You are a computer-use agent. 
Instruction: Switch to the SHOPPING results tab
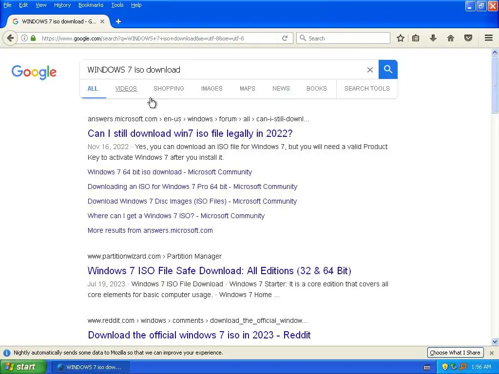(x=169, y=89)
